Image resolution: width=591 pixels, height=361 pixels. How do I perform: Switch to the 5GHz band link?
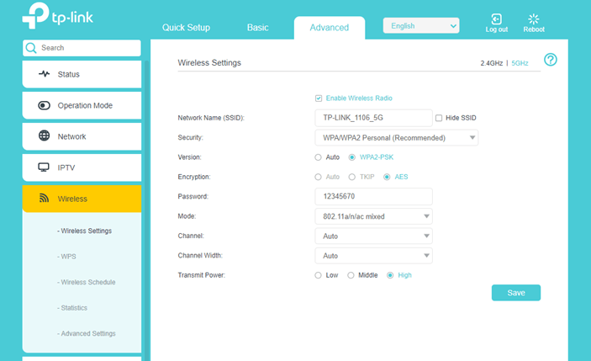[520, 63]
